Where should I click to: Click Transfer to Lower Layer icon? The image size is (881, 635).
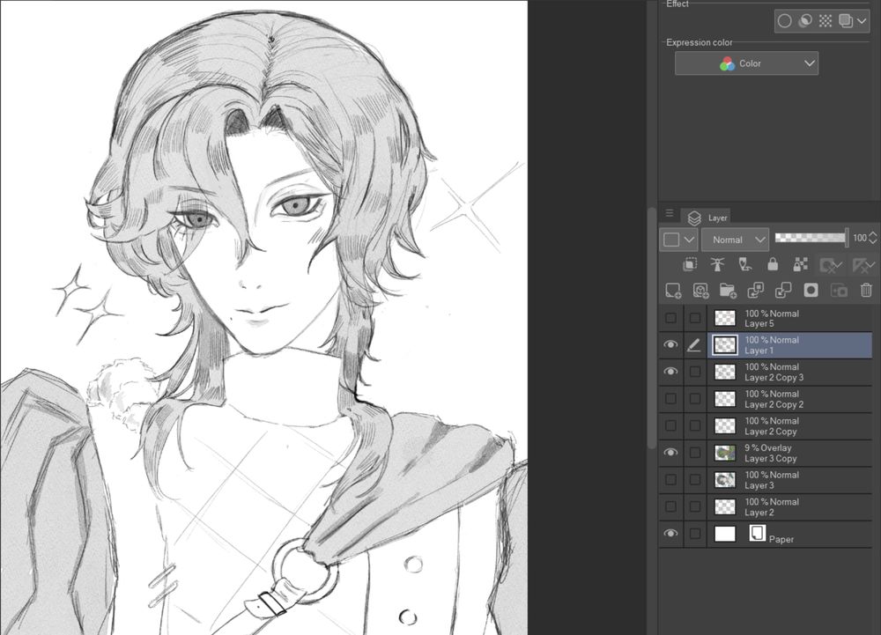(755, 291)
